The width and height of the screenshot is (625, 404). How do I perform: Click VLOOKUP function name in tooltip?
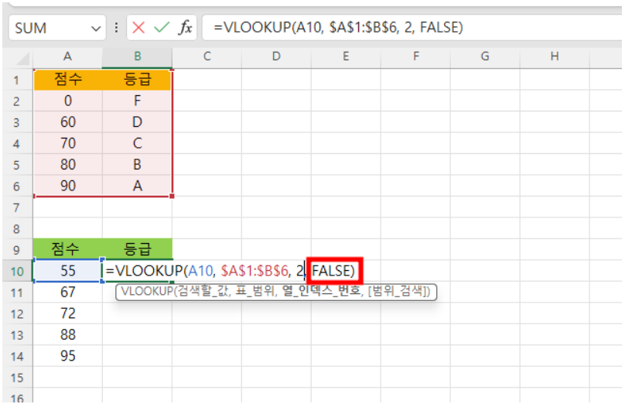click(x=145, y=292)
